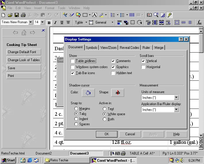Expand the numbered list dropdown arrow
The image size is (204, 164).
coord(118,15)
